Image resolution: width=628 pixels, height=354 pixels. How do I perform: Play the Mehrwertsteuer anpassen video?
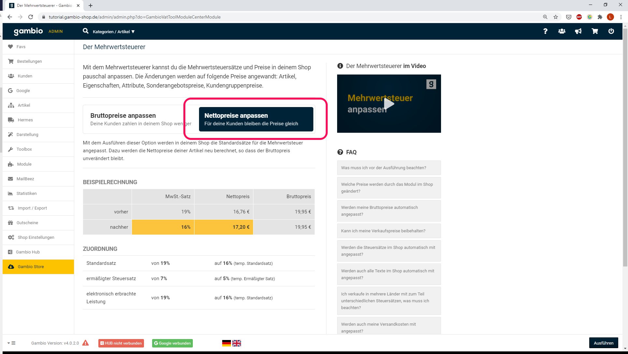click(x=389, y=104)
